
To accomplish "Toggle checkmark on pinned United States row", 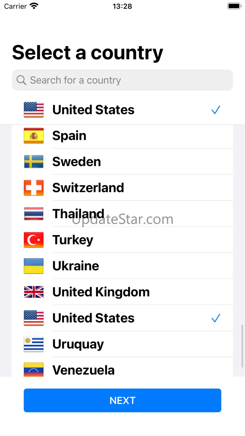I will (216, 110).
